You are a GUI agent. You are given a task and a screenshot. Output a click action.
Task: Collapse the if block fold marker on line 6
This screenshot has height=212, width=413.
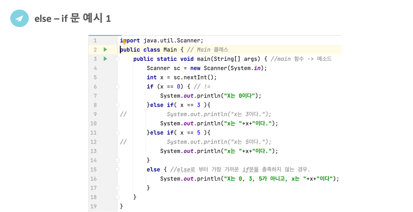[117, 87]
